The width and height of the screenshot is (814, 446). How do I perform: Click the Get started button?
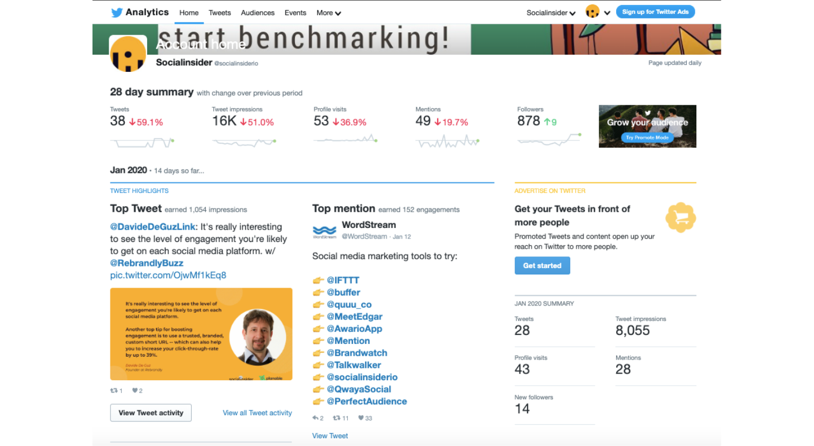[542, 265]
